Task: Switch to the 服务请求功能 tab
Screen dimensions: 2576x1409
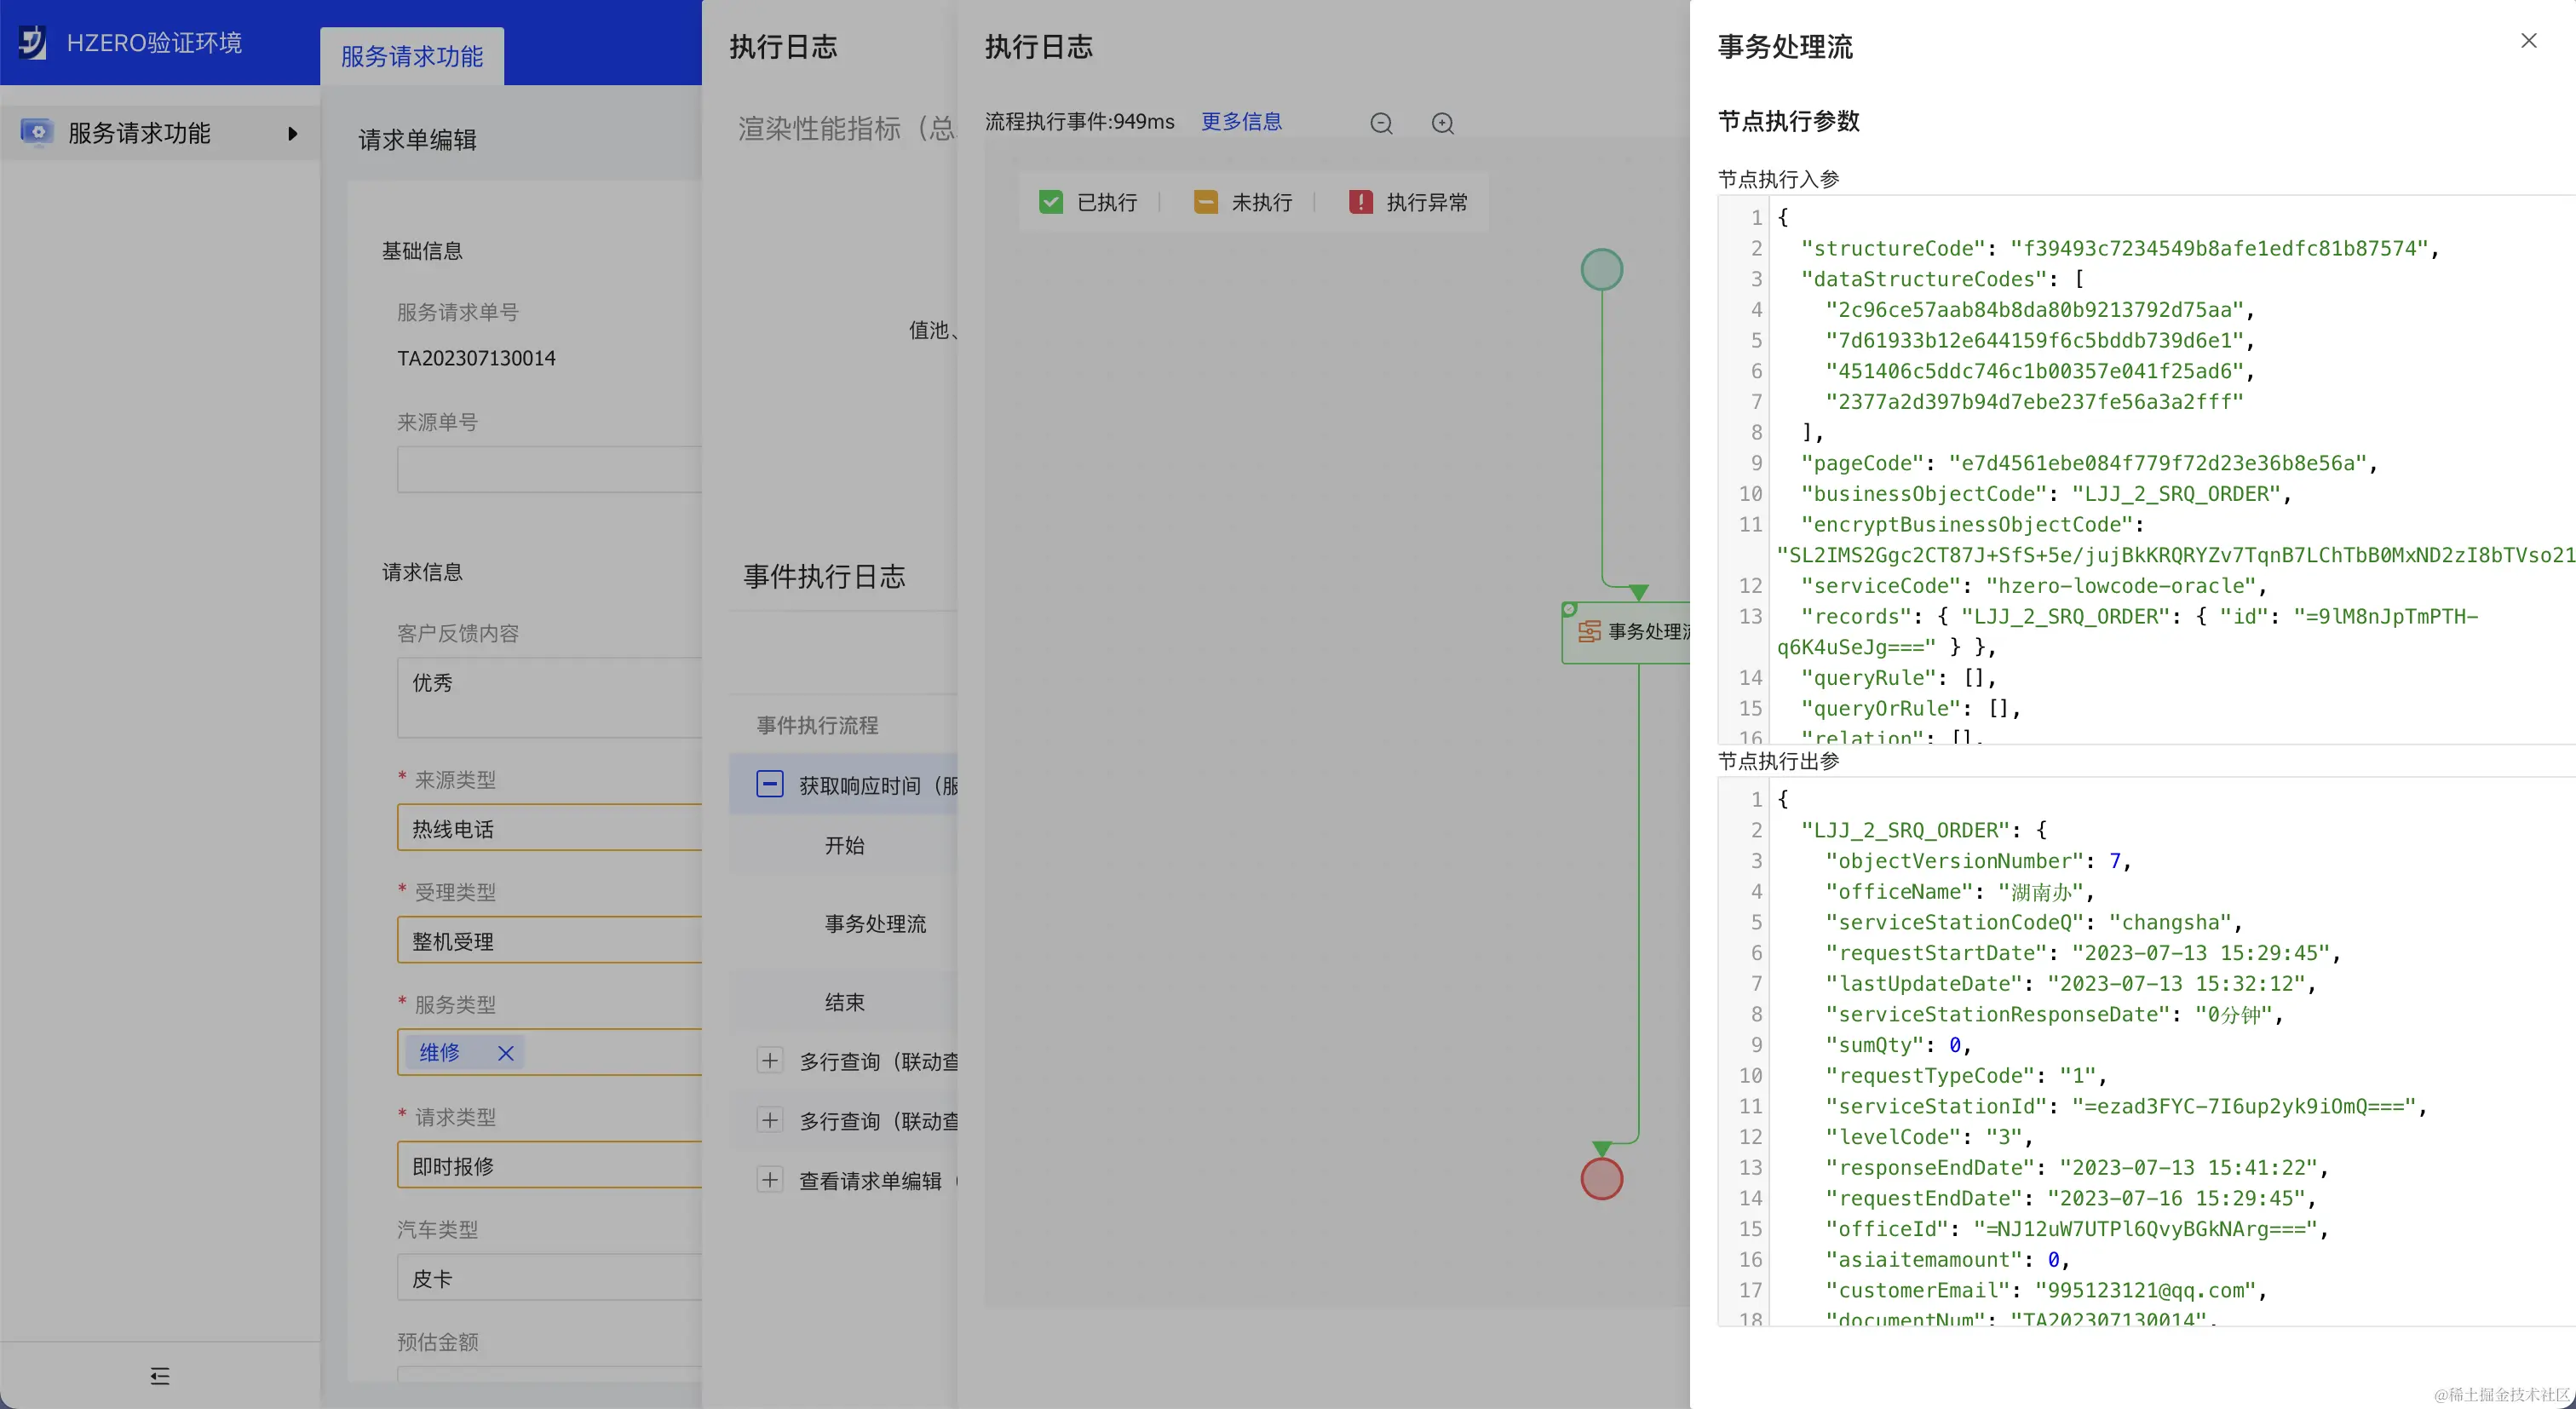Action: click(412, 57)
